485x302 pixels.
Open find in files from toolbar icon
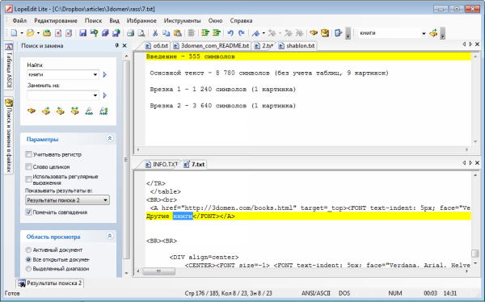pos(325,33)
